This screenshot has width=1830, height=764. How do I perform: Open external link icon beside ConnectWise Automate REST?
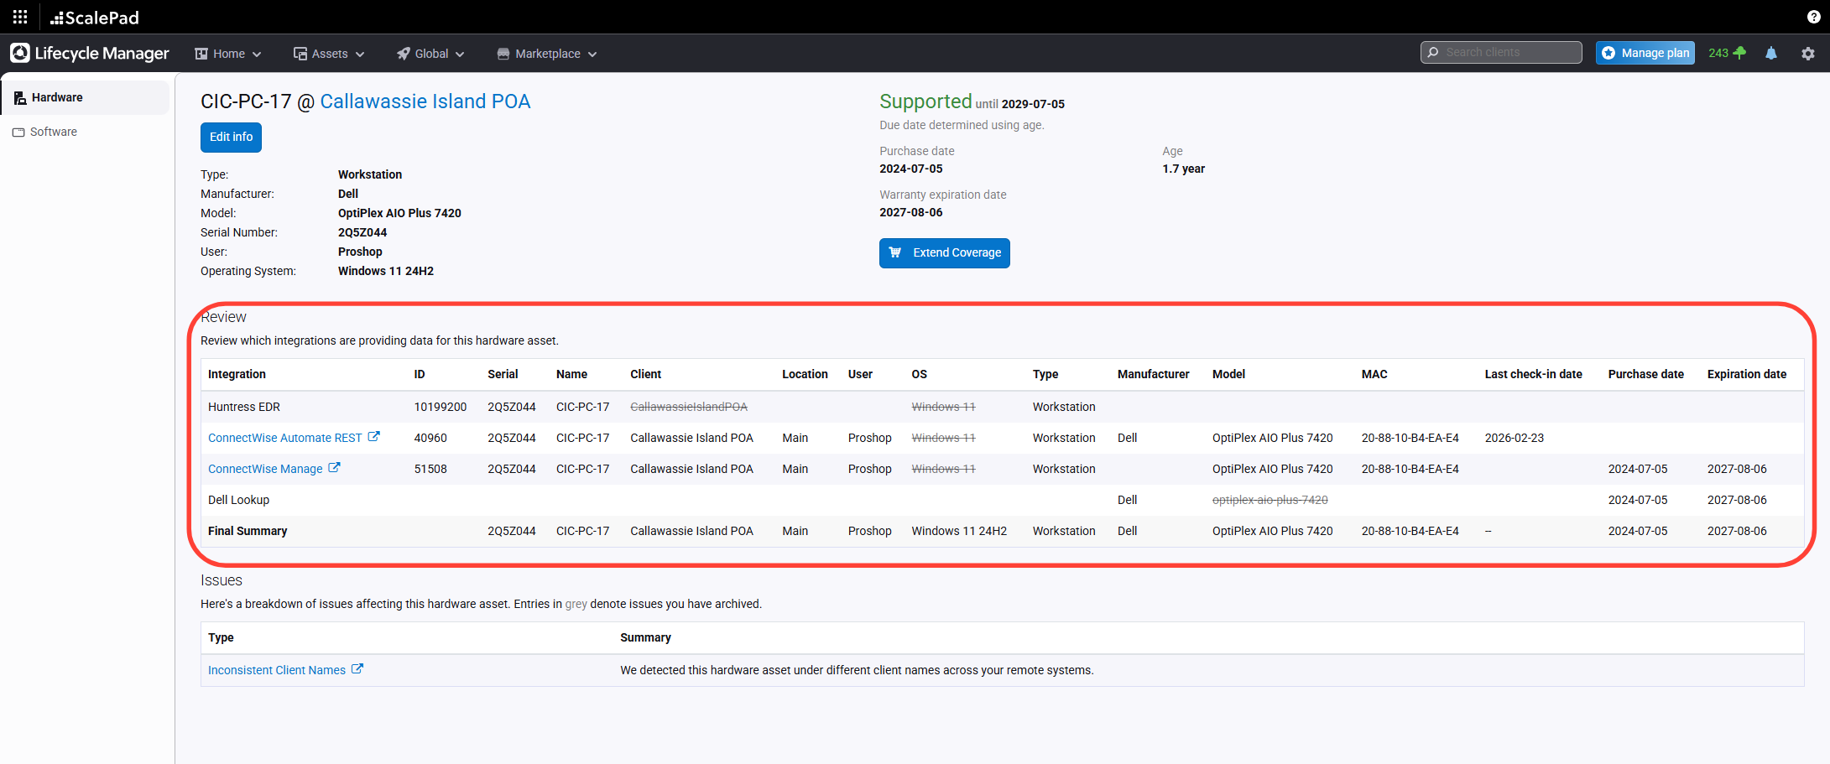pyautogui.click(x=374, y=437)
